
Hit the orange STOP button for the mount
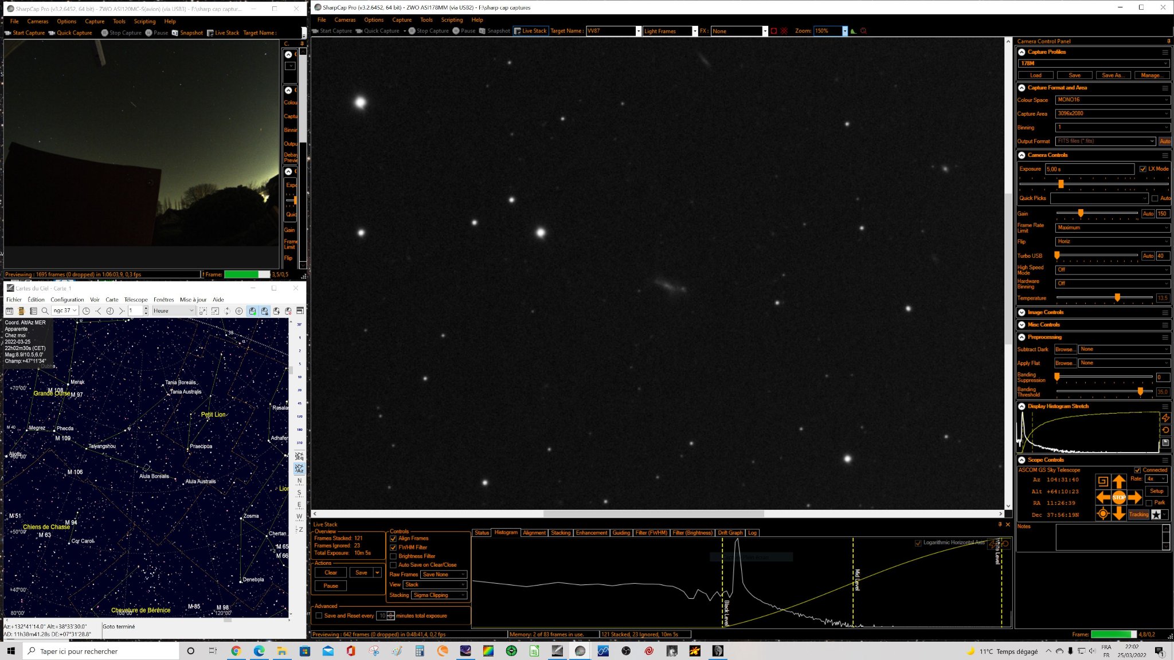point(1118,497)
